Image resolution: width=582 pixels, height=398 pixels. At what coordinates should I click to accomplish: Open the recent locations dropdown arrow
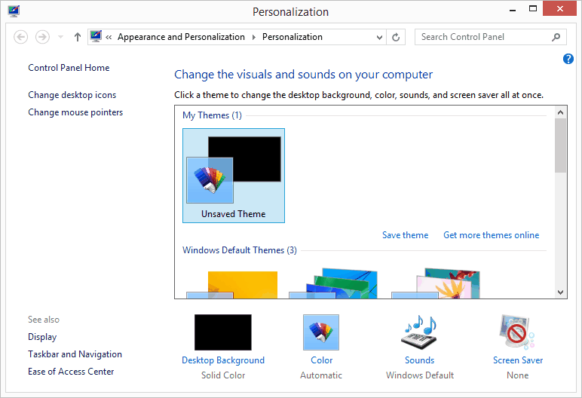[x=60, y=37]
